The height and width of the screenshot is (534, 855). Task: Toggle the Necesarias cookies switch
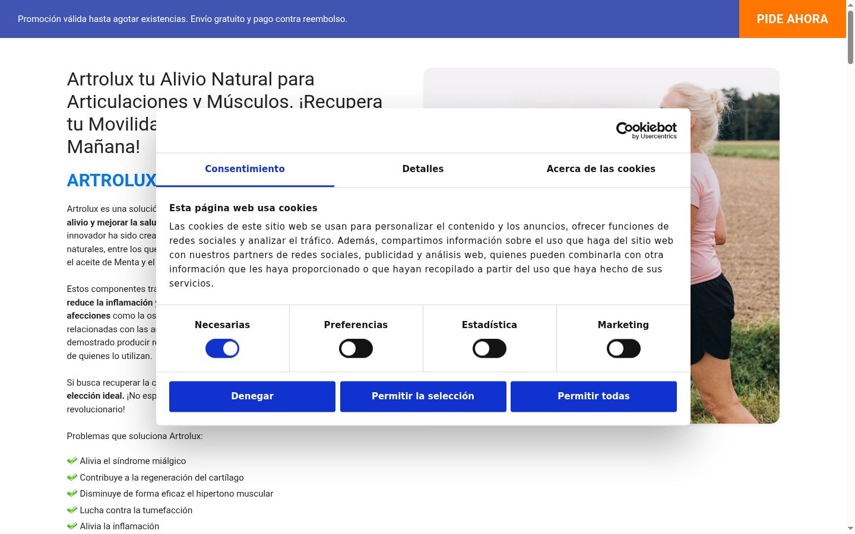[x=222, y=349]
